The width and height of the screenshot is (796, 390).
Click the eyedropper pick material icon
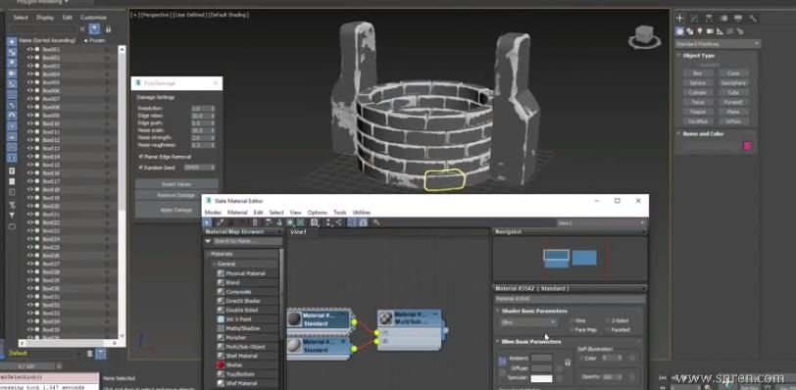tap(221, 222)
